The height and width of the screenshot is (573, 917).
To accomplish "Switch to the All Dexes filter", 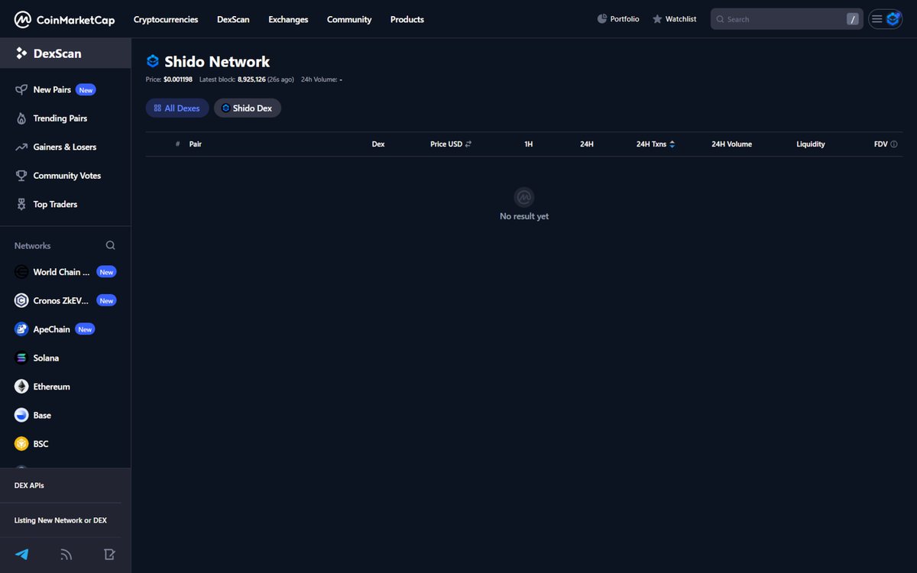I will pos(177,108).
